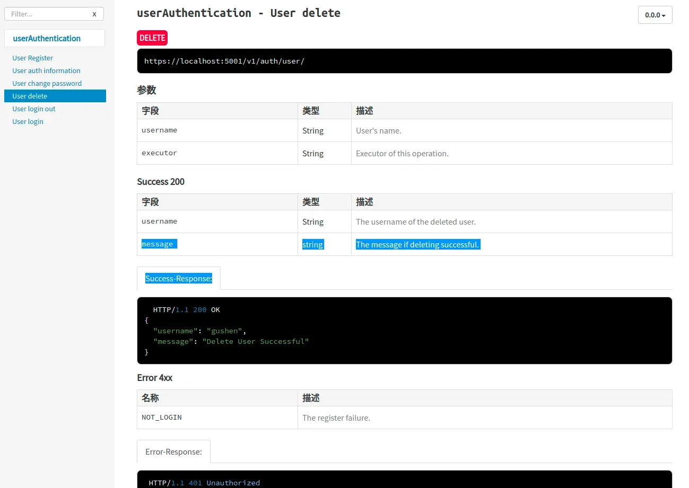This screenshot has height=488, width=689.
Task: Click the red DELETE method badge
Action: [152, 38]
